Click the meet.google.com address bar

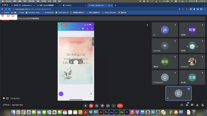tap(95, 9)
